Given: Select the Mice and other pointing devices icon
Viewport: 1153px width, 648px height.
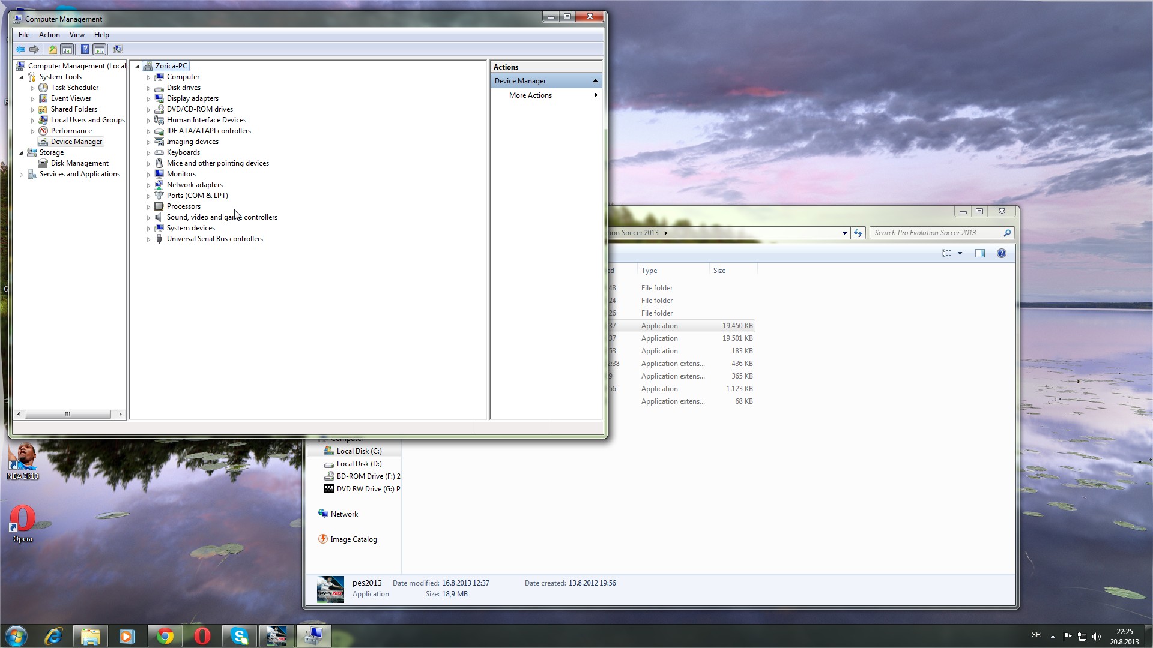Looking at the screenshot, I should click(x=159, y=163).
